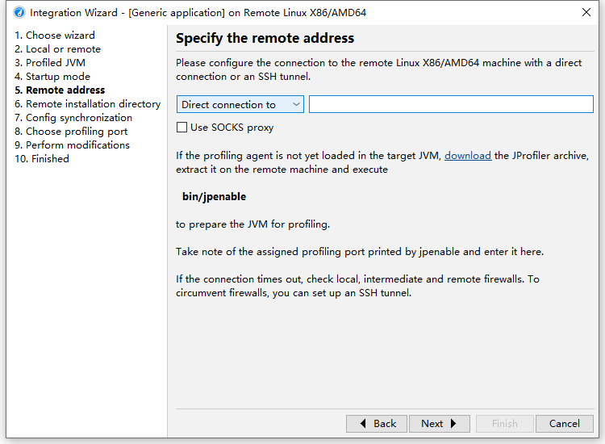605x444 pixels.
Task: Open the download link for JProfiler archive
Action: [x=467, y=156]
